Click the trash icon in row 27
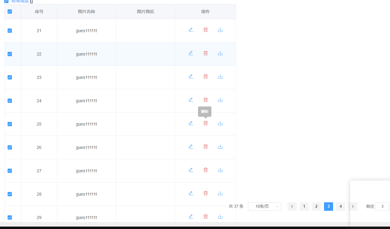Image resolution: width=390 pixels, height=229 pixels. click(x=206, y=170)
